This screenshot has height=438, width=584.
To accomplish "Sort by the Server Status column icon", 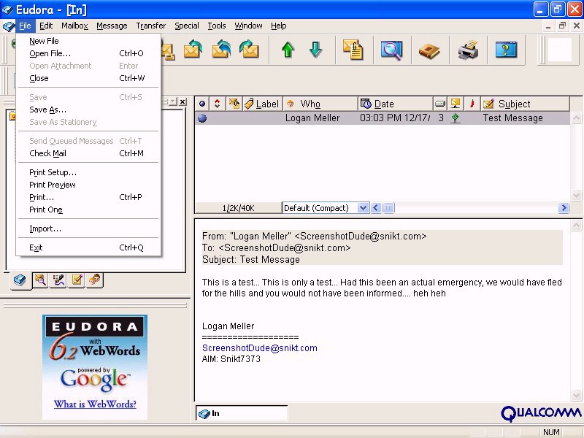I will tap(455, 104).
